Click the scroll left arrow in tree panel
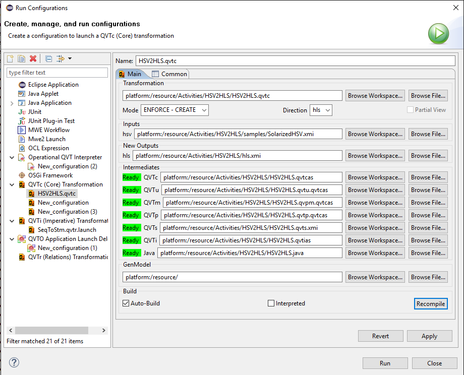Screen dimensions: 464x375 [x=11, y=330]
